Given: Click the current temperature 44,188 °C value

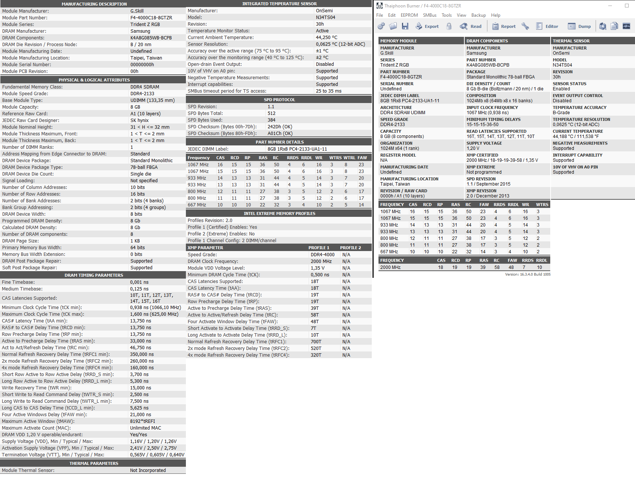Looking at the screenshot, I should [576, 136].
